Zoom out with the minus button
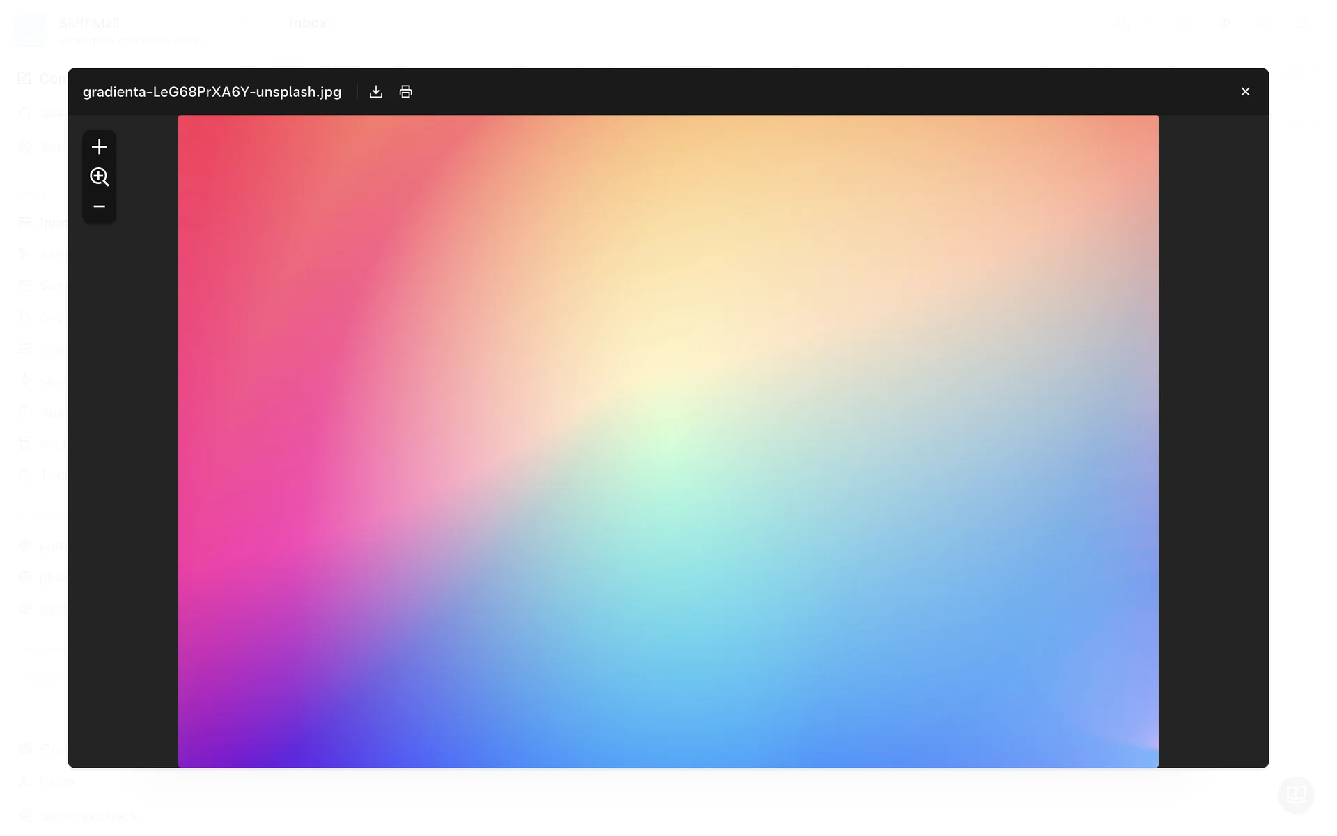The image size is (1337, 836). click(99, 206)
